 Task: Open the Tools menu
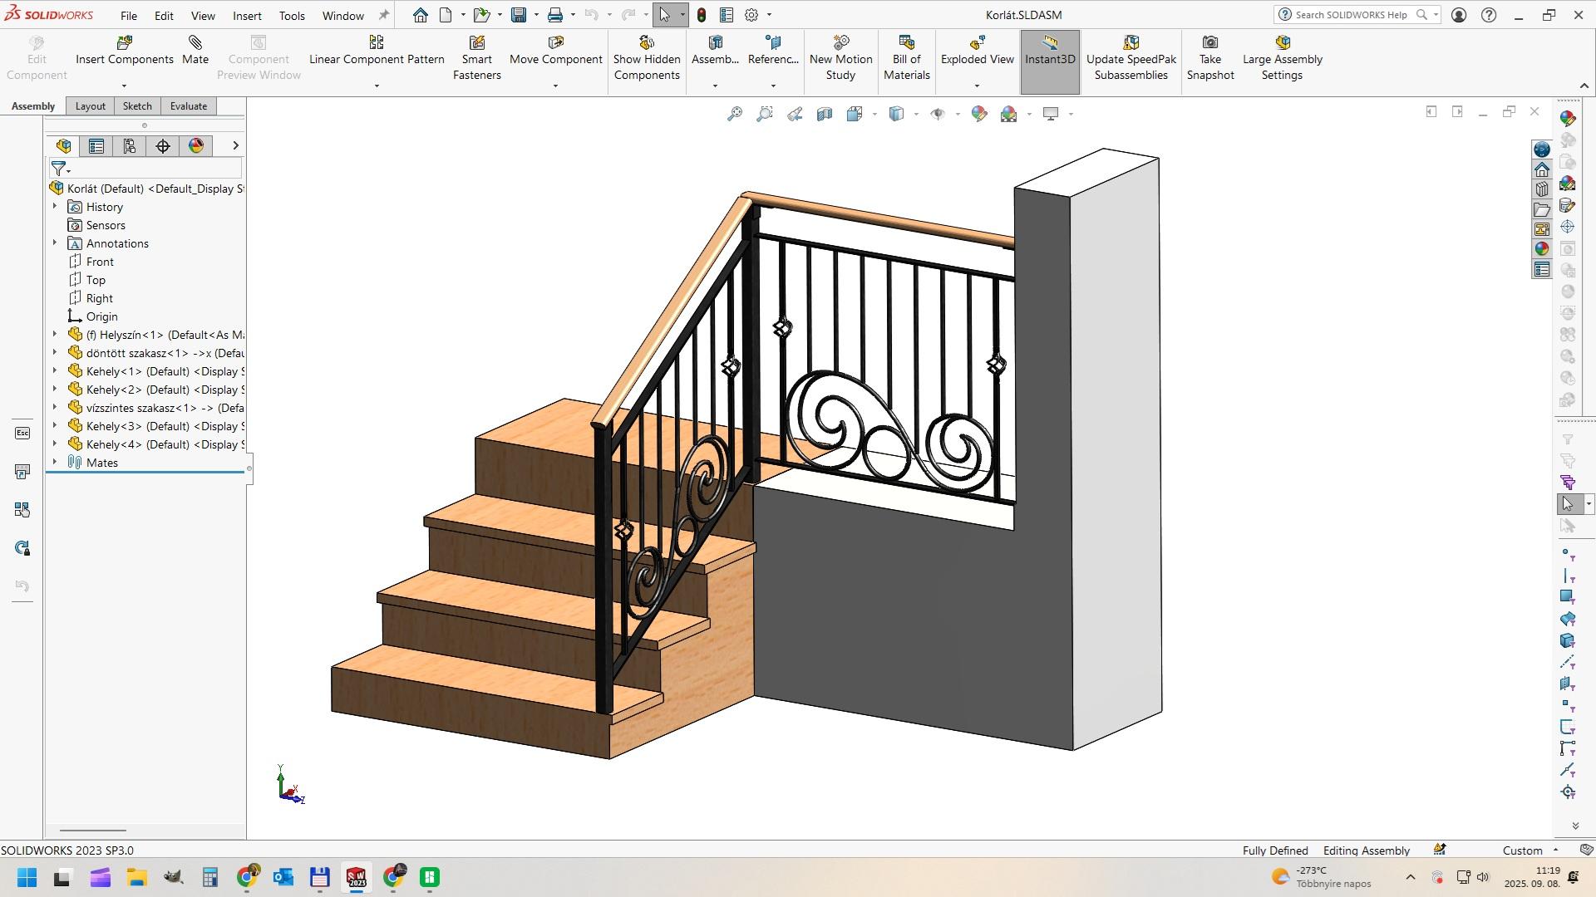tap(291, 16)
